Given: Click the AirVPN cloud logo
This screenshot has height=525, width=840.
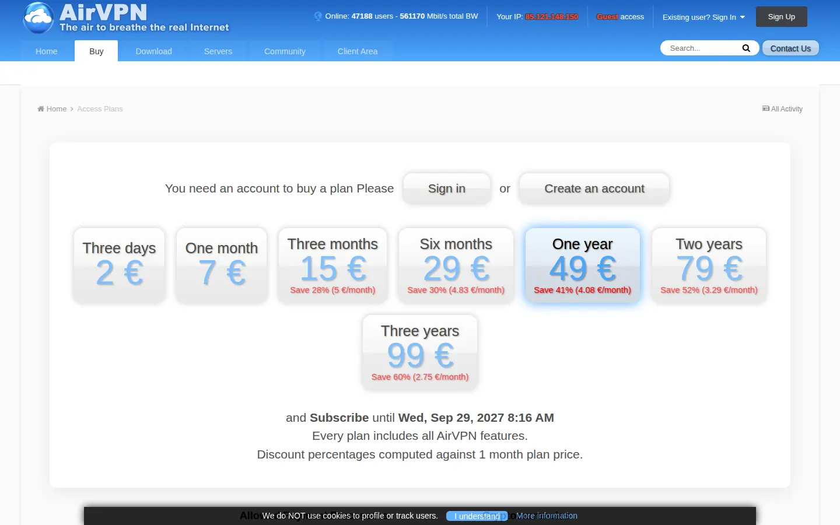Looking at the screenshot, I should click(x=38, y=17).
